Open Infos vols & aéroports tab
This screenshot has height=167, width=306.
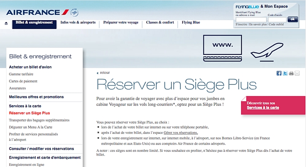tap(78, 22)
